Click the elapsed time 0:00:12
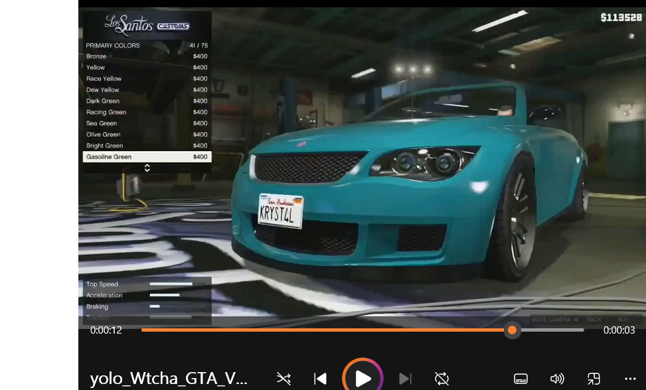The width and height of the screenshot is (646, 390). (106, 330)
